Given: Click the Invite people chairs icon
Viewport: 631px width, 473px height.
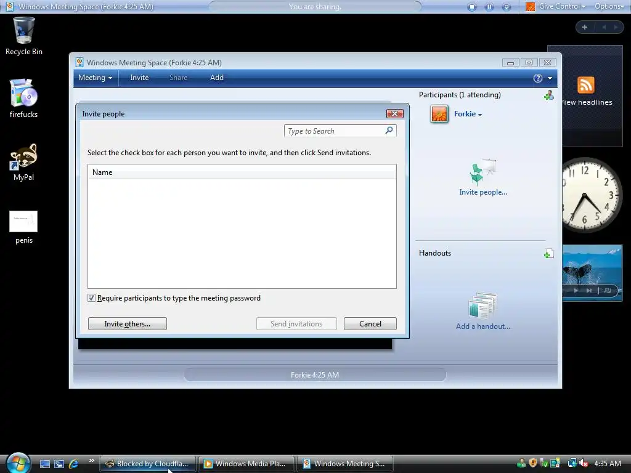Looking at the screenshot, I should tap(483, 172).
